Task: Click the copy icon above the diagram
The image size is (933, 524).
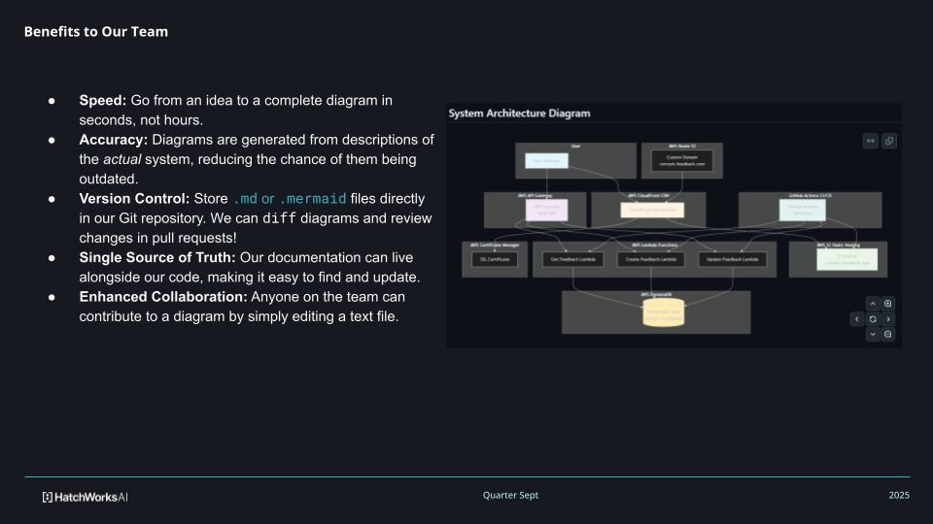Action: click(x=888, y=141)
